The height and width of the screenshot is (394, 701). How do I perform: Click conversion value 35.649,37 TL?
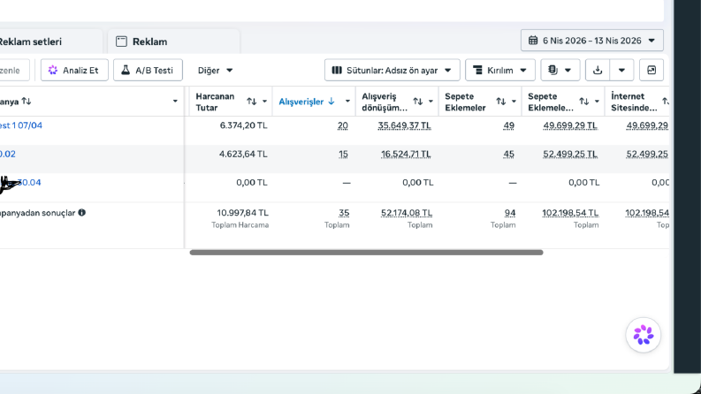(x=404, y=125)
